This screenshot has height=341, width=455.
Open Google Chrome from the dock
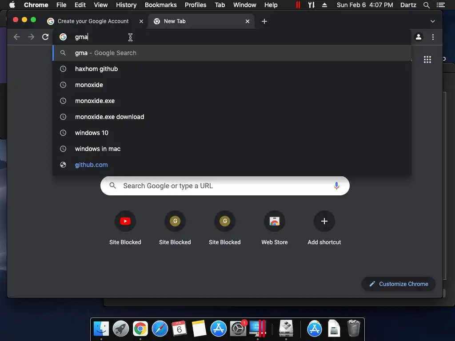coord(140,329)
